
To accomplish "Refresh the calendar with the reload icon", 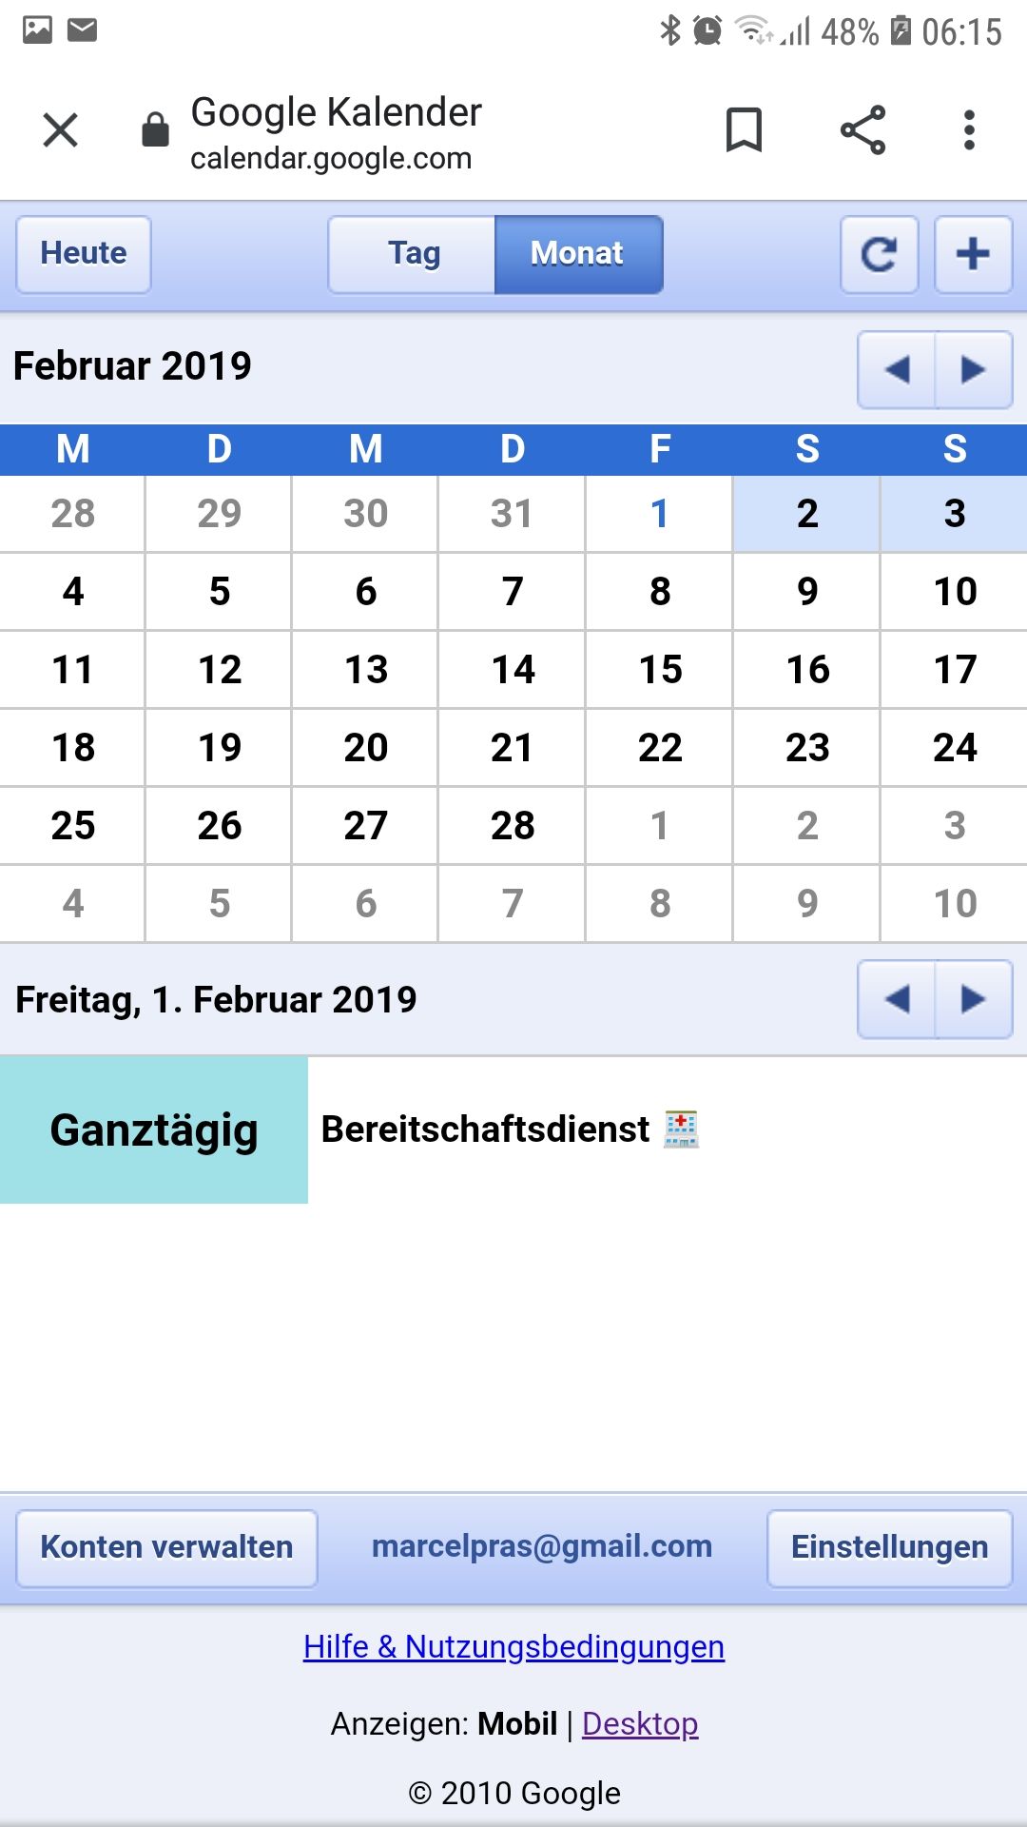I will point(879,254).
